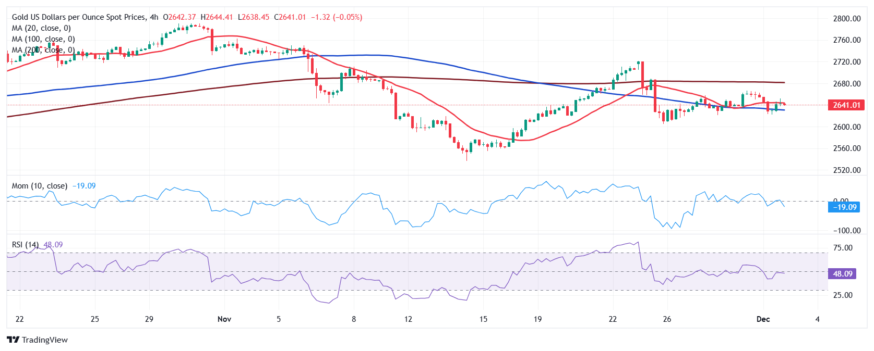Viewport: 874px width, 351px height.
Task: Click the 2800.00 price scale label
Action: [846, 19]
